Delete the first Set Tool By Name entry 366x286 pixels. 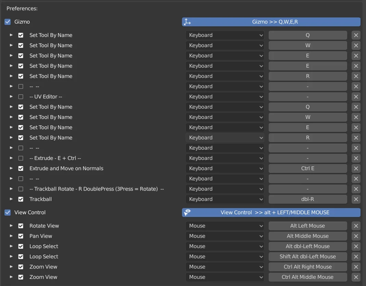[356, 35]
